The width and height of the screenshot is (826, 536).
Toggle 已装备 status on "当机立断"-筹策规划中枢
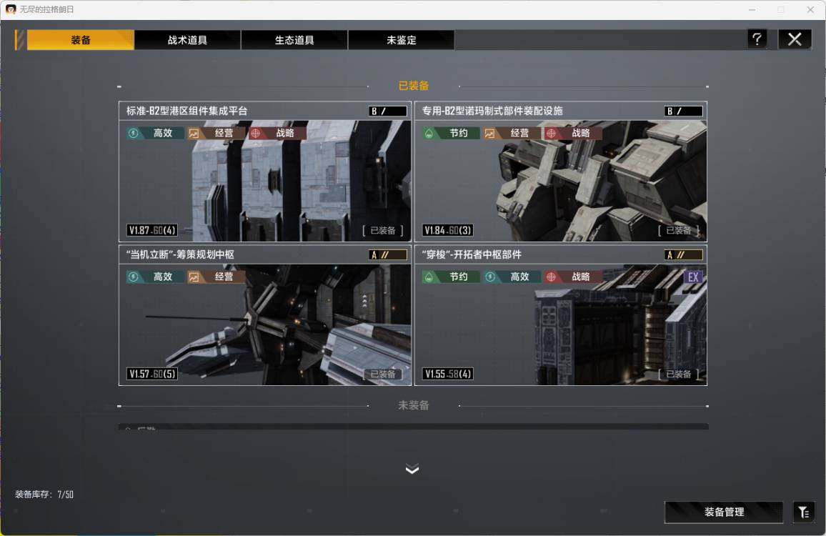pos(382,374)
